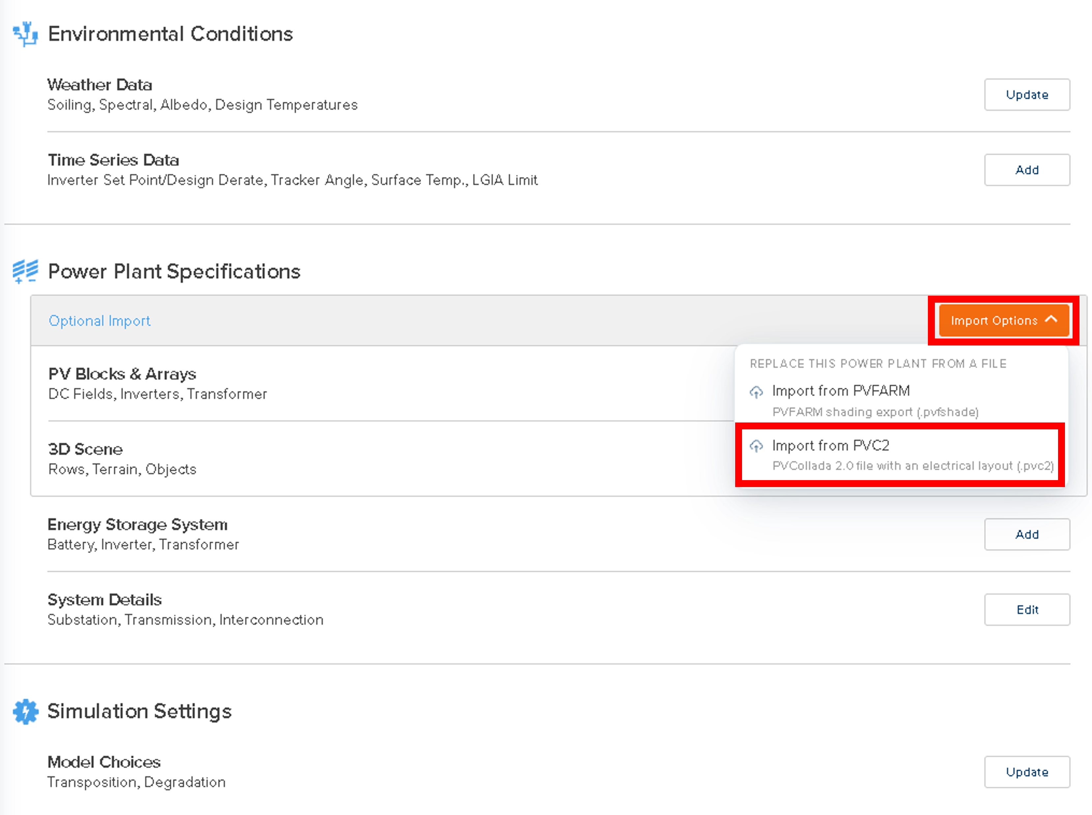Click 'PVFARM shading export (.pvfshade)' subtitle
Viewport: 1092px width, 815px height.
tap(875, 412)
